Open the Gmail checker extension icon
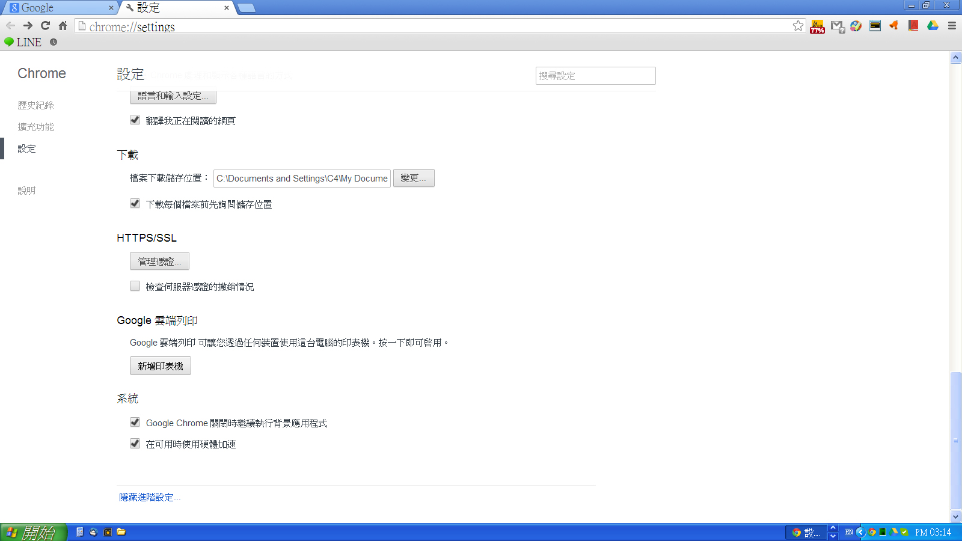Viewport: 962px width, 541px height. [837, 26]
